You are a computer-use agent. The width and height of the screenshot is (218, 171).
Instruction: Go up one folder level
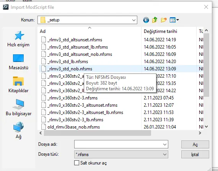click(155, 20)
